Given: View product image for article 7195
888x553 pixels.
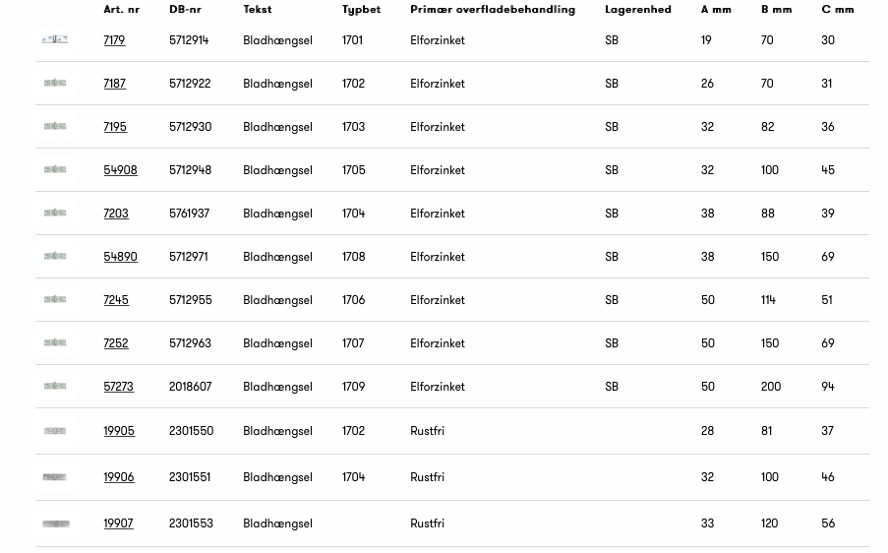Looking at the screenshot, I should 55,126.
